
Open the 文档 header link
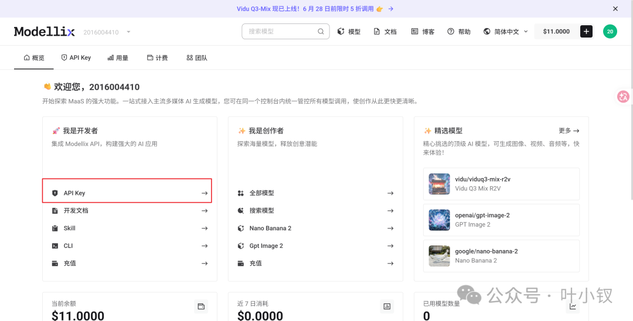point(385,32)
